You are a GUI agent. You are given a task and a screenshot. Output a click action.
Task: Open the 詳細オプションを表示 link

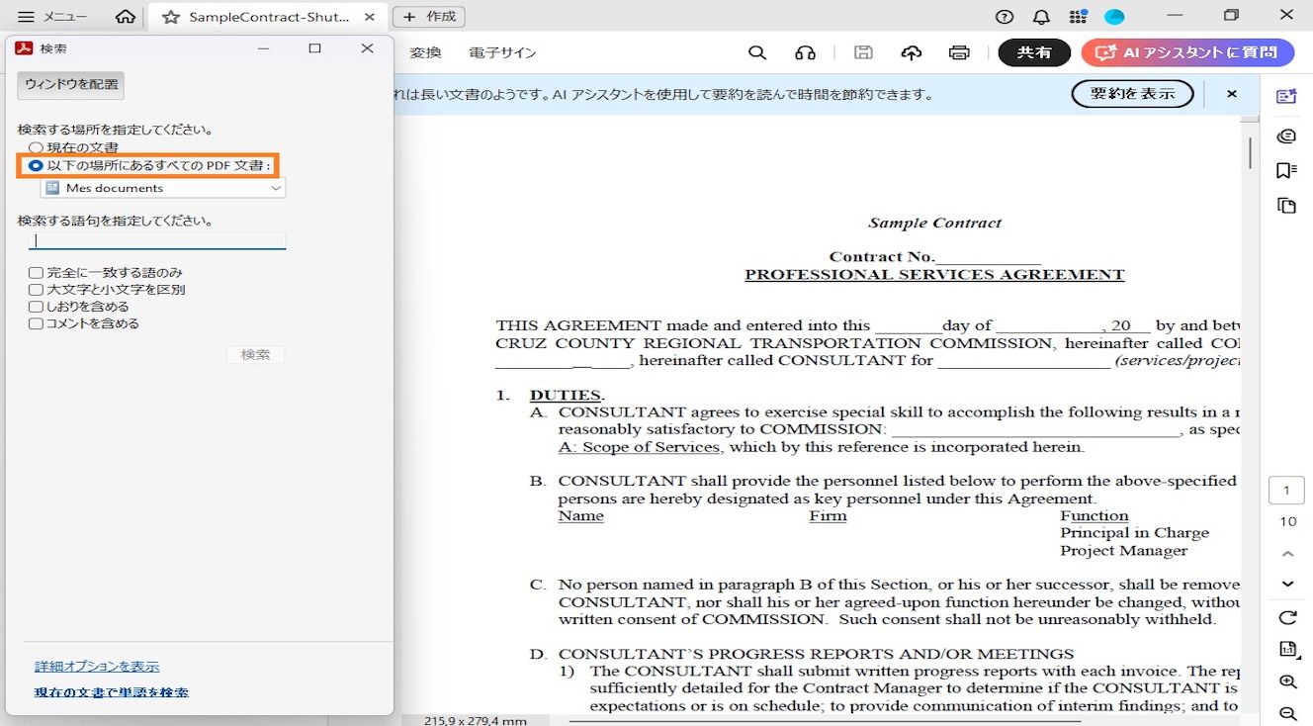pos(97,667)
